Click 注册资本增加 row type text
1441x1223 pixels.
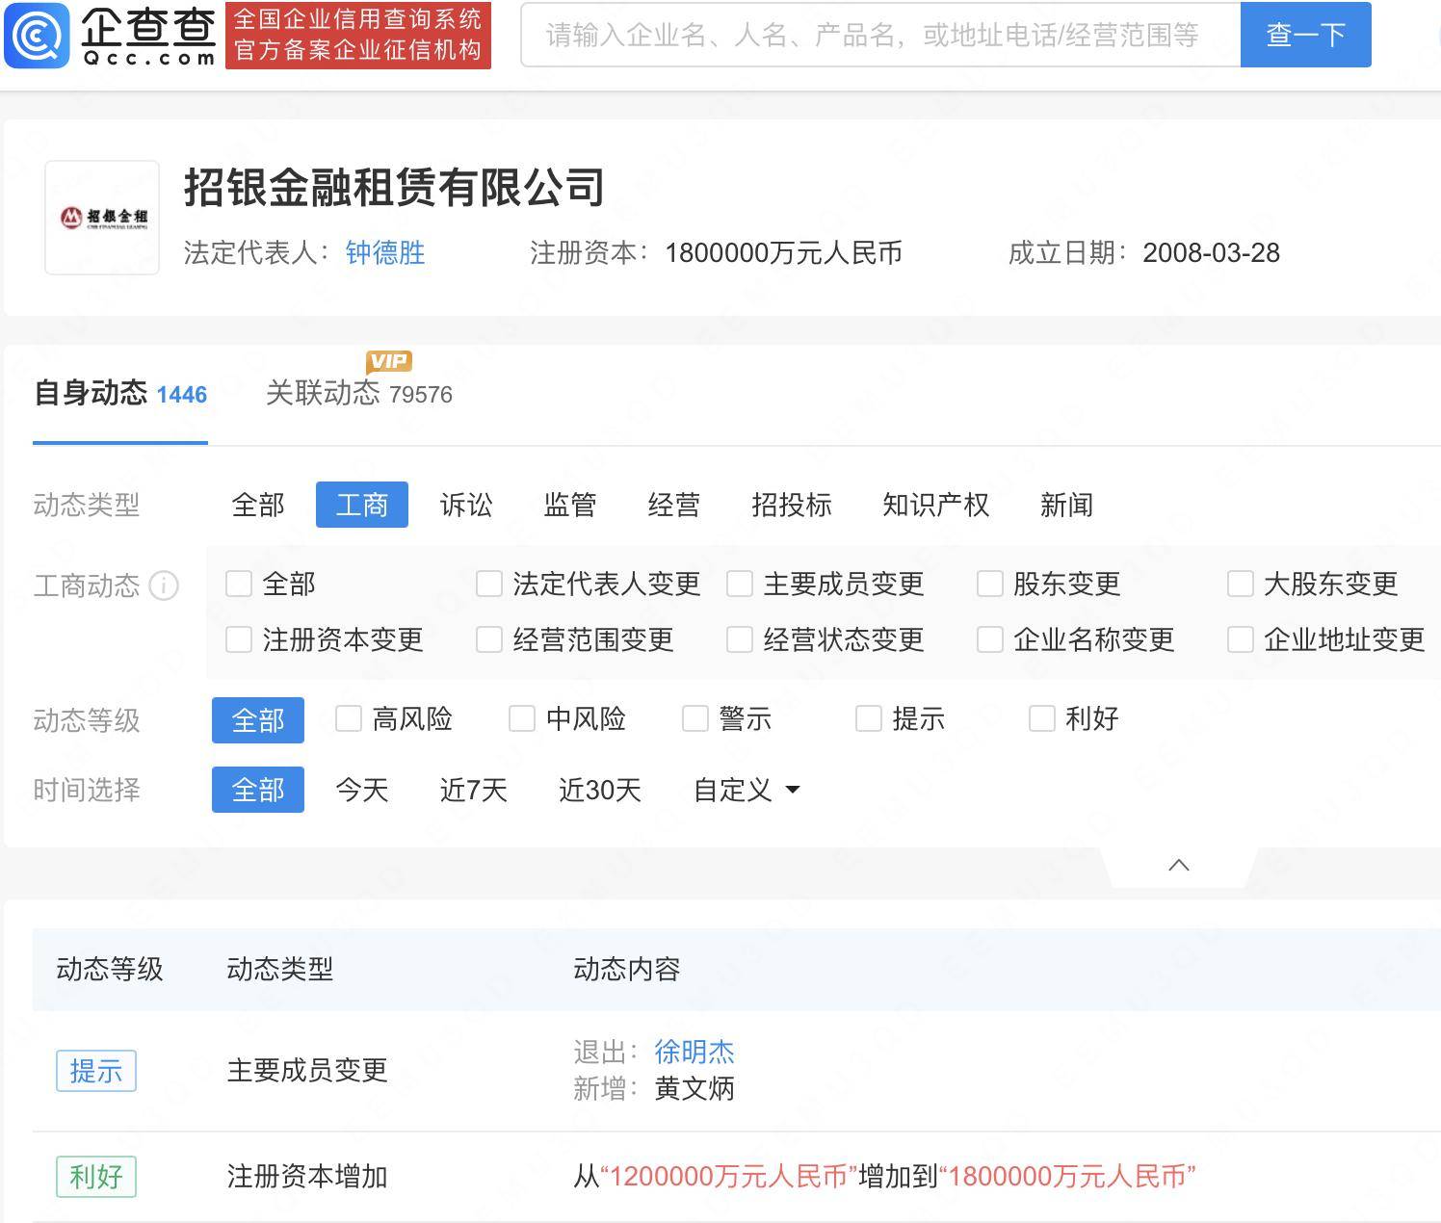click(307, 1176)
